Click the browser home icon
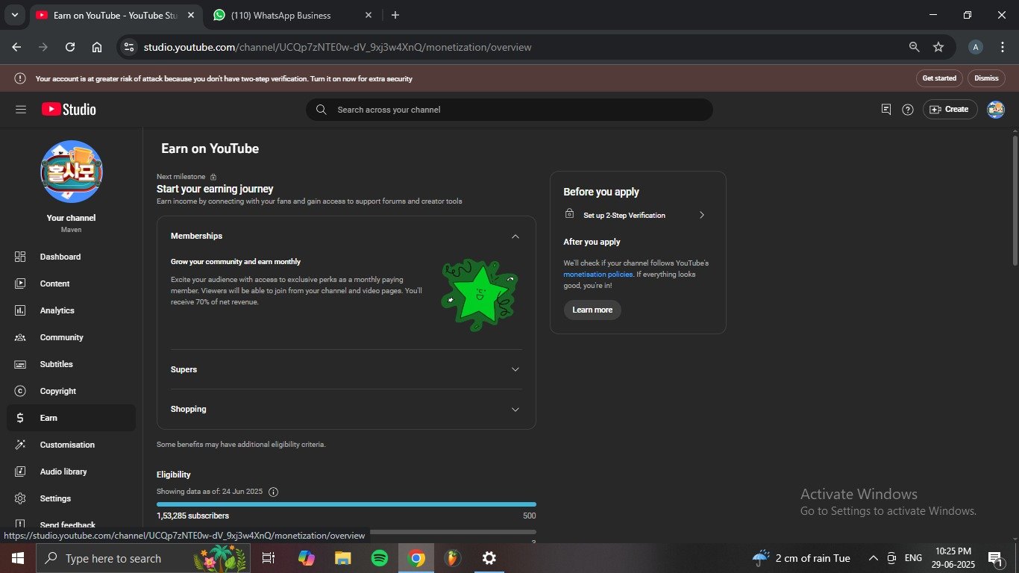Viewport: 1019px width, 573px height. pos(97,47)
